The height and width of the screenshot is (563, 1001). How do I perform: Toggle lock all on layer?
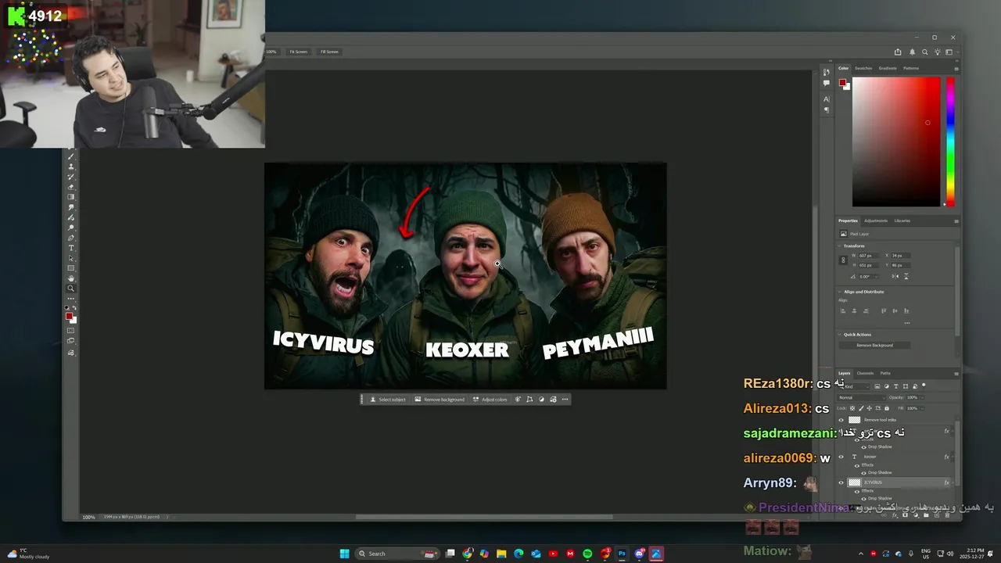[887, 408]
